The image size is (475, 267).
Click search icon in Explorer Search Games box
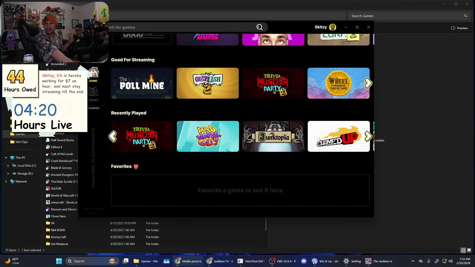tap(465, 16)
